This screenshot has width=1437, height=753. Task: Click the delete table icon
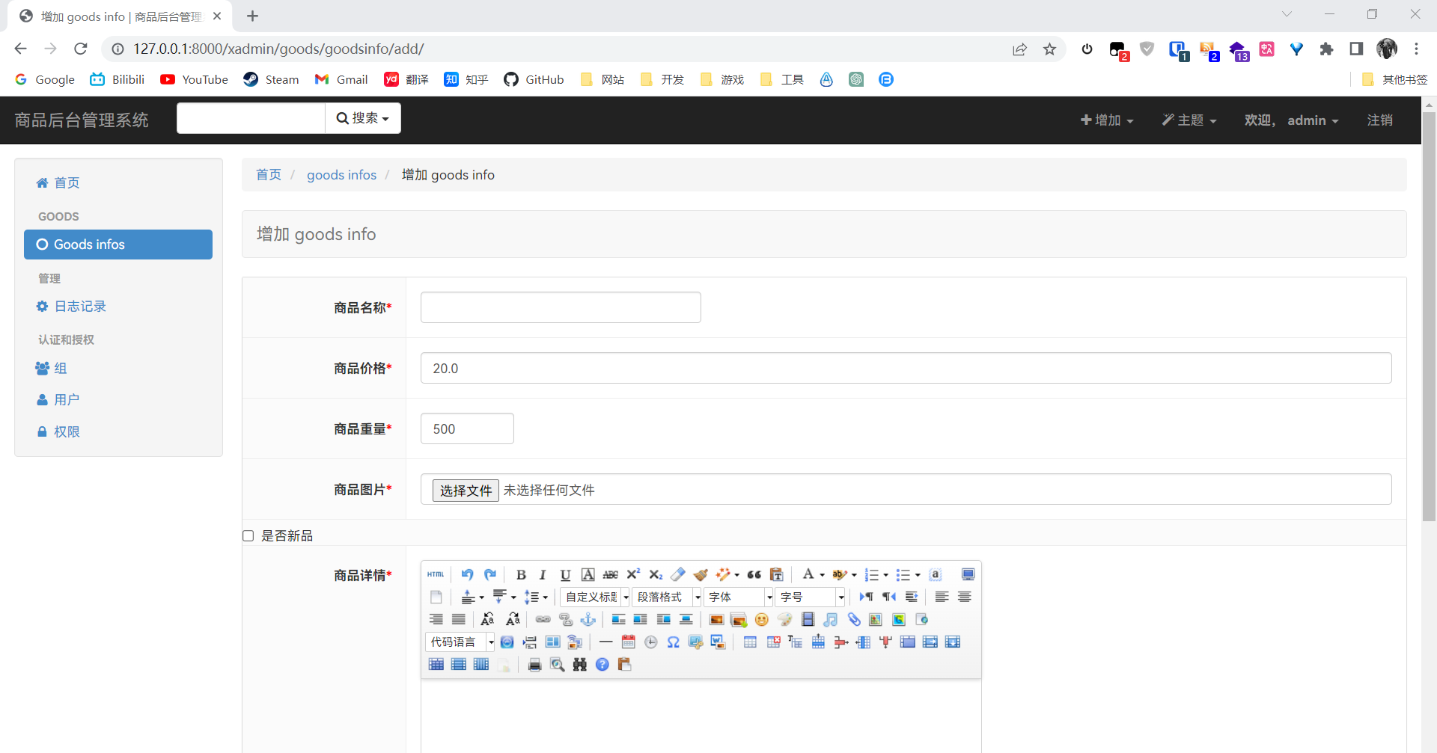(773, 642)
